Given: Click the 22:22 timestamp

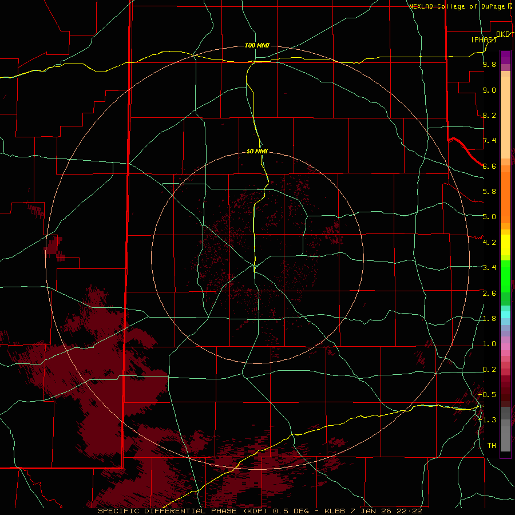Looking at the screenshot, I should (x=410, y=511).
